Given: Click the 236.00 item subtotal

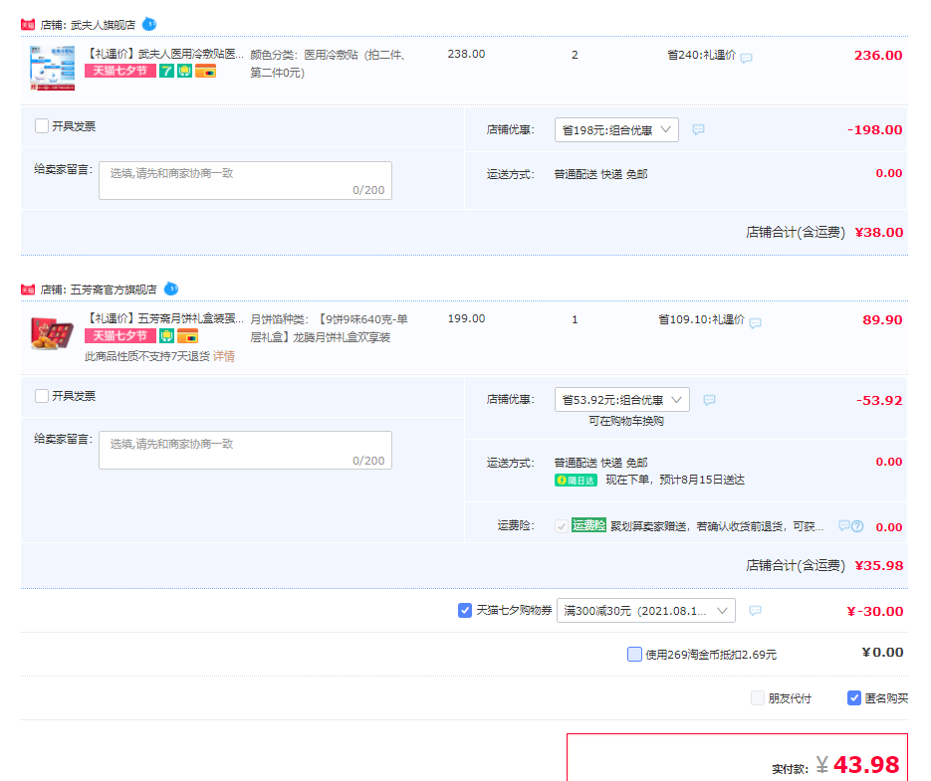Looking at the screenshot, I should pos(878,55).
